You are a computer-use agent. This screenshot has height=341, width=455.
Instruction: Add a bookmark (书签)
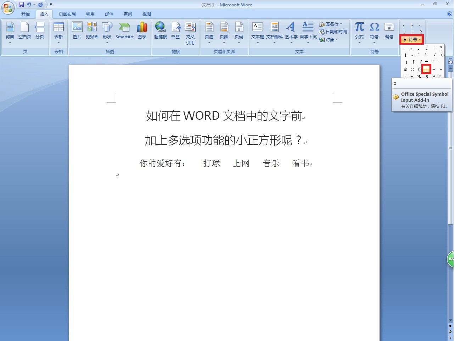176,30
